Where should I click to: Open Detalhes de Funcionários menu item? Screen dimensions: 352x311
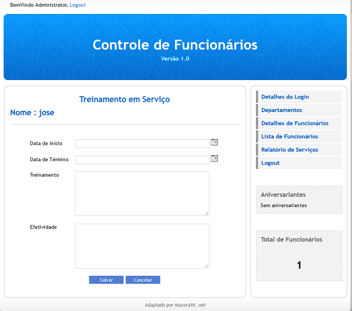(x=299, y=123)
